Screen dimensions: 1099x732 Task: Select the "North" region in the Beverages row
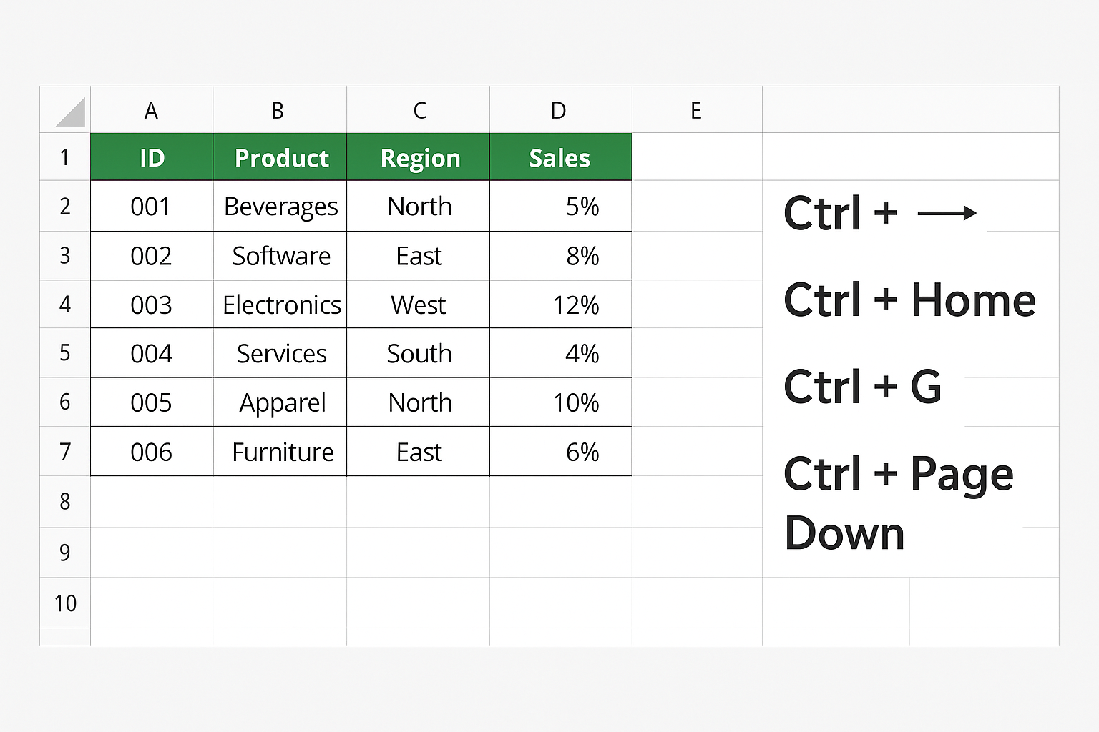coord(419,206)
